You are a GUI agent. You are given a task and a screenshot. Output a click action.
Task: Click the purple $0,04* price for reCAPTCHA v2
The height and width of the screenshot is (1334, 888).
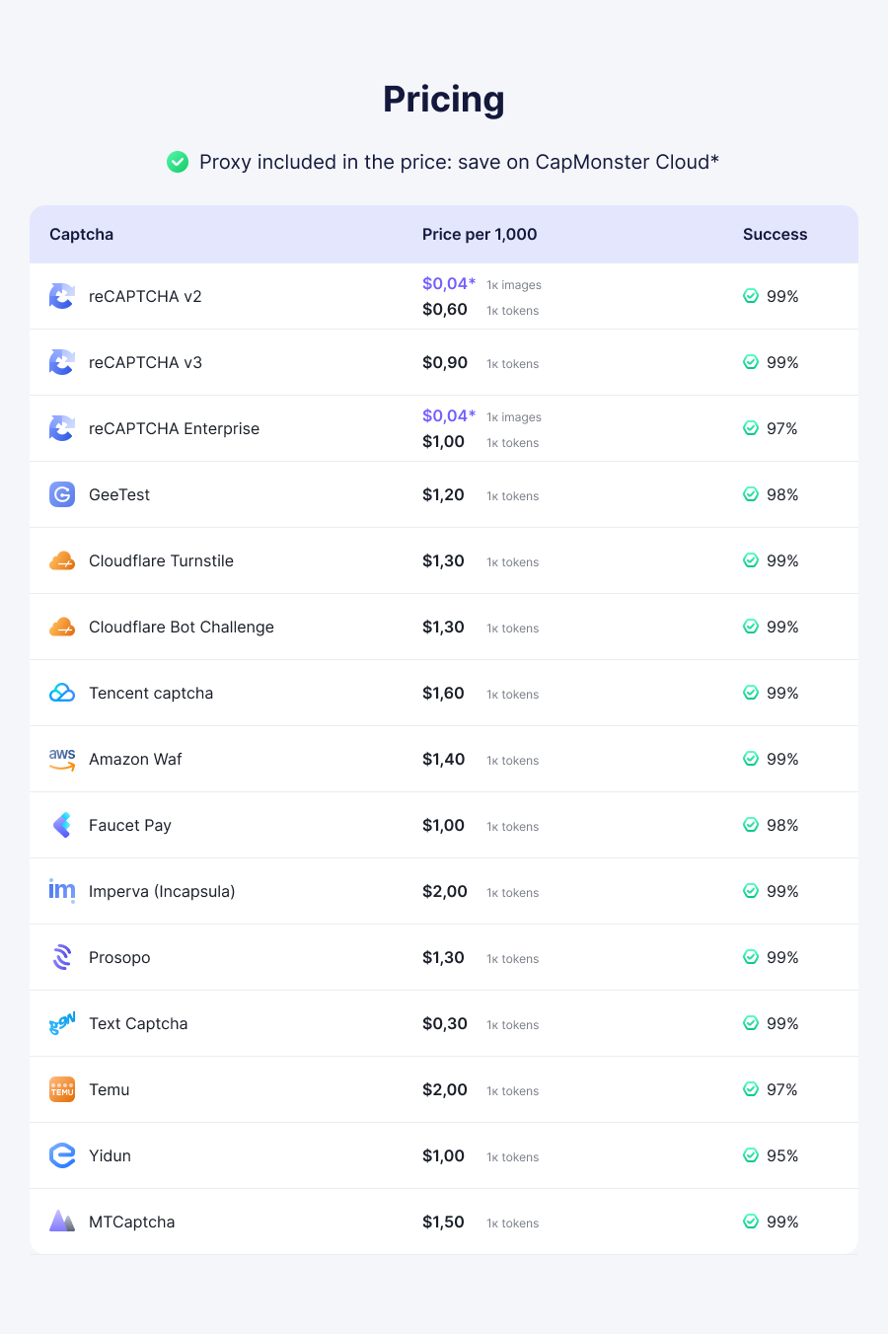tap(449, 283)
